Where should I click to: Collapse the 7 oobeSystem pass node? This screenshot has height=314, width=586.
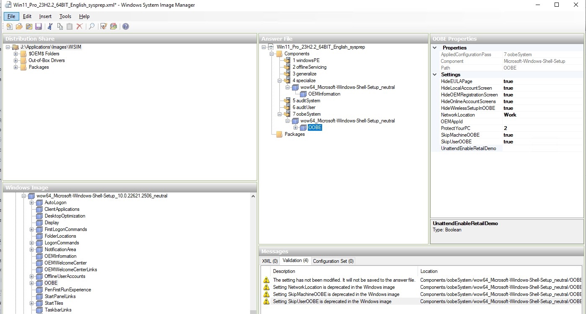(x=279, y=114)
